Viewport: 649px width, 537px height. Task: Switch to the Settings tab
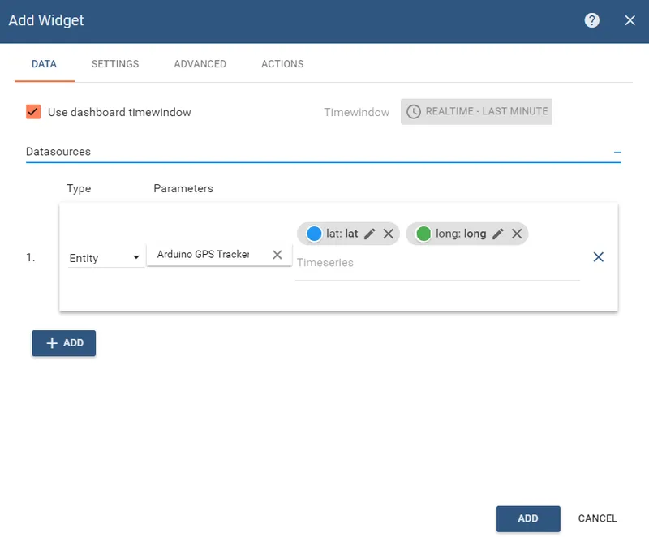tap(114, 64)
